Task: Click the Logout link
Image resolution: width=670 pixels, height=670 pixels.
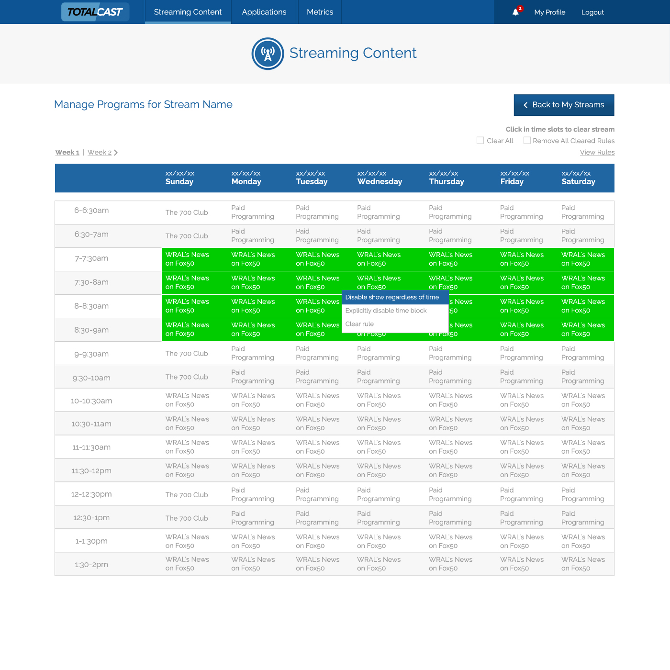Action: click(x=592, y=12)
